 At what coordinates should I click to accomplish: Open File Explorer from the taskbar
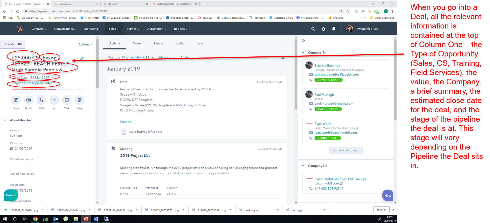76,219
